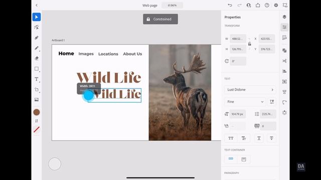This screenshot has width=321, height=180.
Task: Edit the H height field
Action: pos(238,49)
